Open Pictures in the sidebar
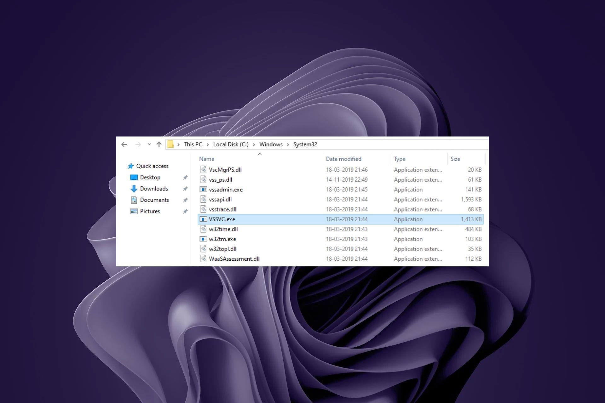This screenshot has height=403, width=605. click(150, 211)
